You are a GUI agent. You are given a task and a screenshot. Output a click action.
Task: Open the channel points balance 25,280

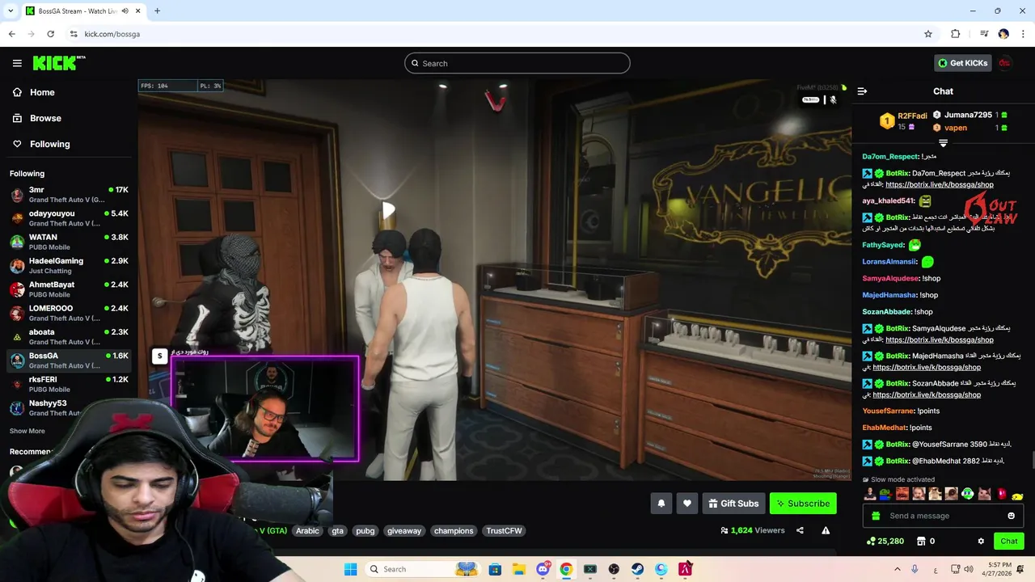(x=885, y=541)
